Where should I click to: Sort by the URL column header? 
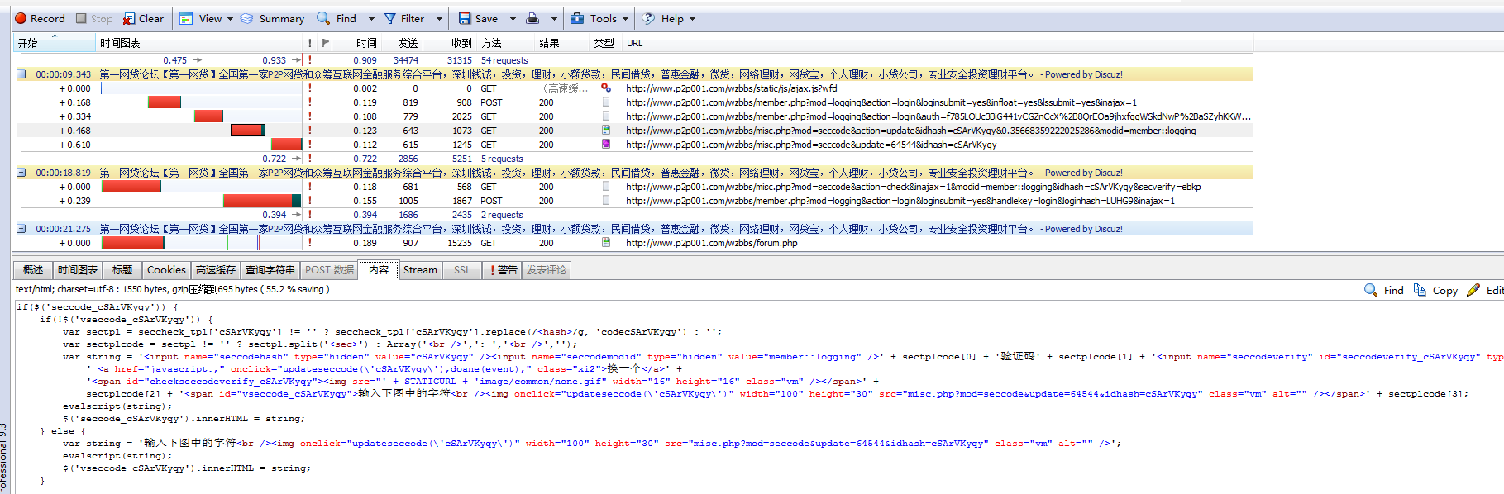coord(634,43)
